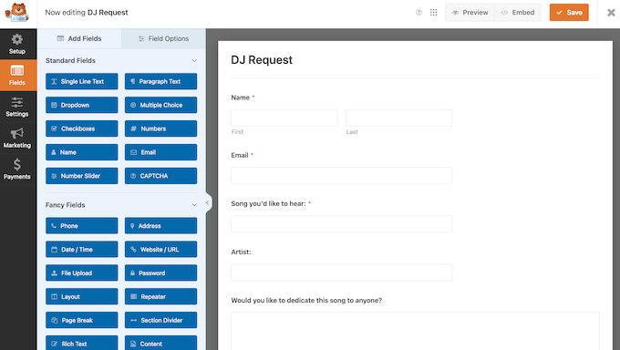This screenshot has height=350, width=620.
Task: Add a Dropdown field
Action: [81, 105]
